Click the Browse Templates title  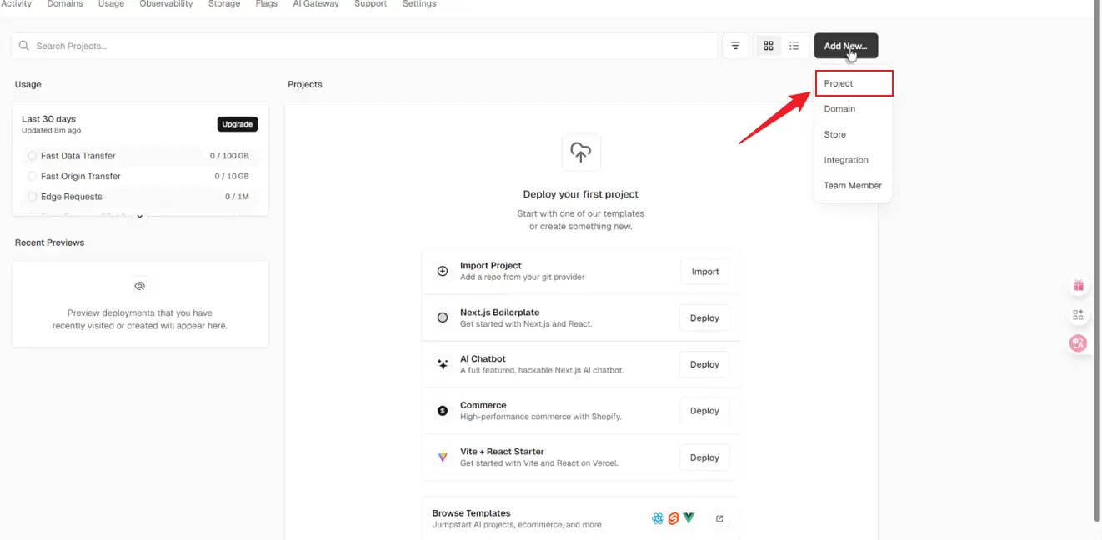(x=471, y=513)
